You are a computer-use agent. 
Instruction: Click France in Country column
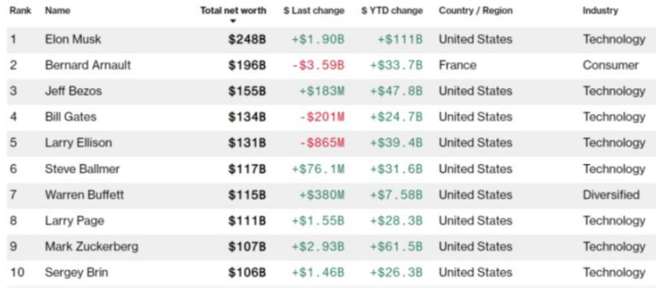click(457, 66)
